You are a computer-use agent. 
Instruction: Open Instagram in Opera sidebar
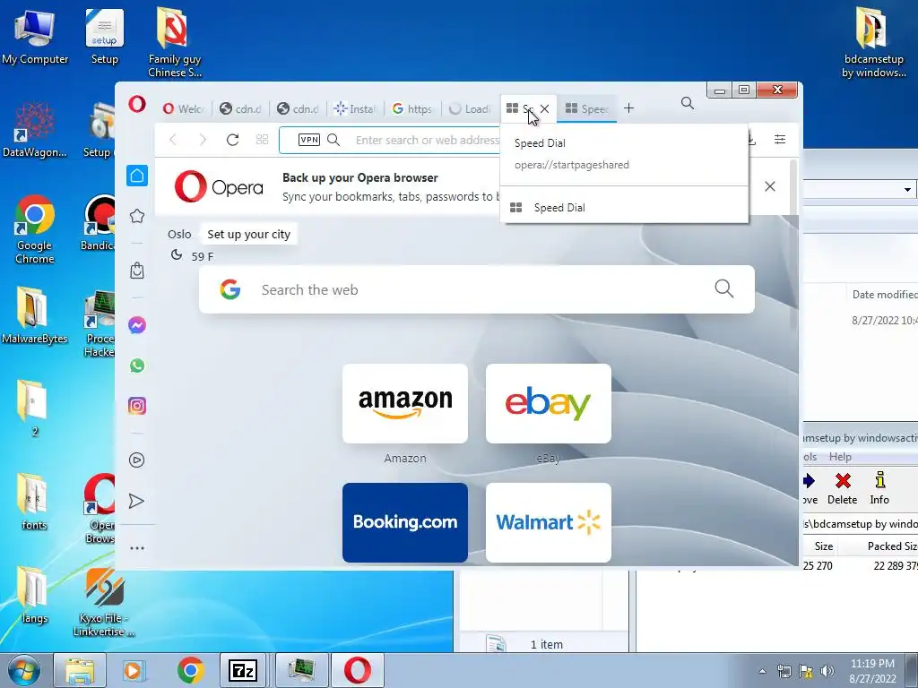click(137, 406)
